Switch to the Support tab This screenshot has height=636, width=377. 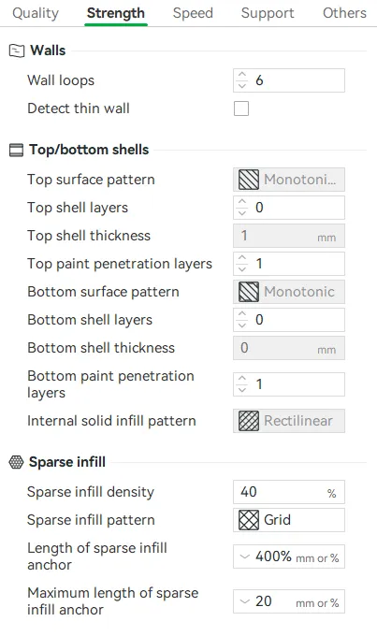pos(268,13)
